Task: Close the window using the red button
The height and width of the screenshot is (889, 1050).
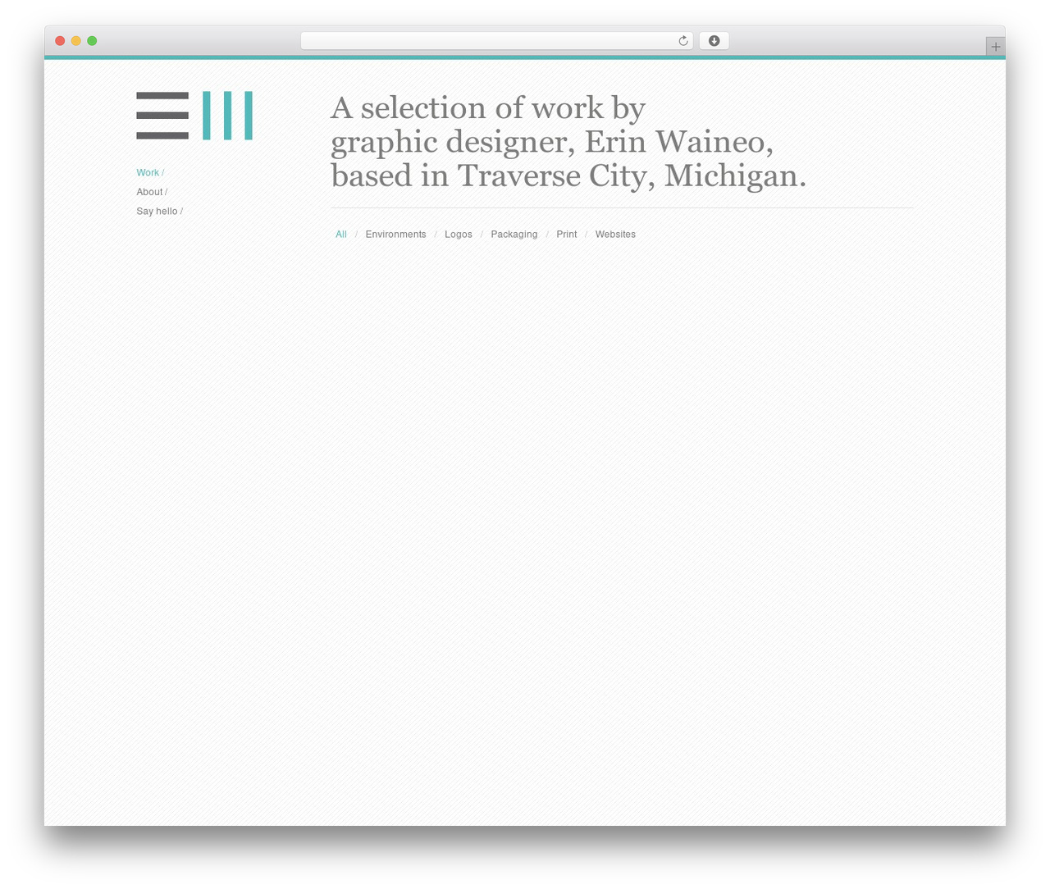Action: pos(60,41)
